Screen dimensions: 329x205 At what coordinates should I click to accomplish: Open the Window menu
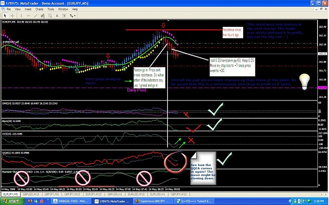tap(63, 9)
